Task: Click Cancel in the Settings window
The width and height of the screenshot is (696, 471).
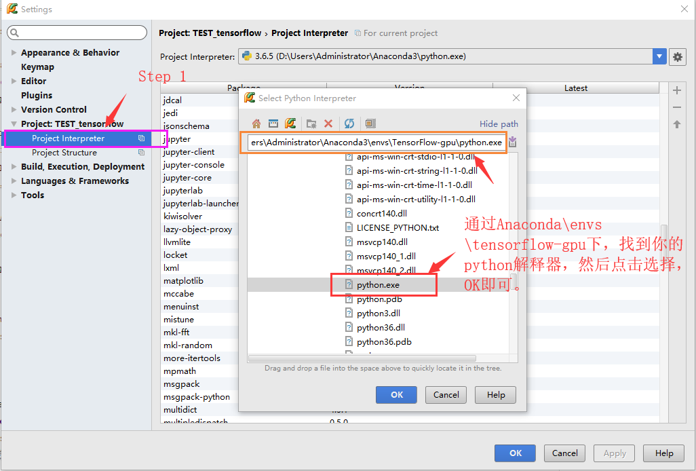Action: [x=564, y=453]
